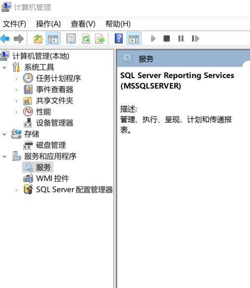Select SQL Server 配置管理器 item
Screen dimensions: 250x288
pos(74,190)
